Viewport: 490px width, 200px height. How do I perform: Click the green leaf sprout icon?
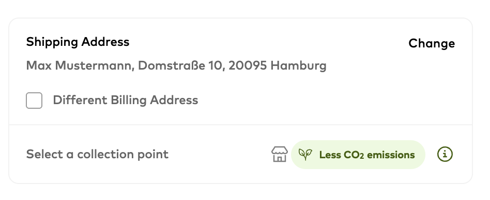[305, 154]
